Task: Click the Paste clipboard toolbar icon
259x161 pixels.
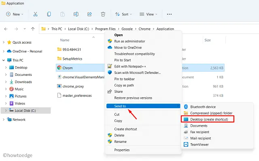Action: [x=62, y=14]
